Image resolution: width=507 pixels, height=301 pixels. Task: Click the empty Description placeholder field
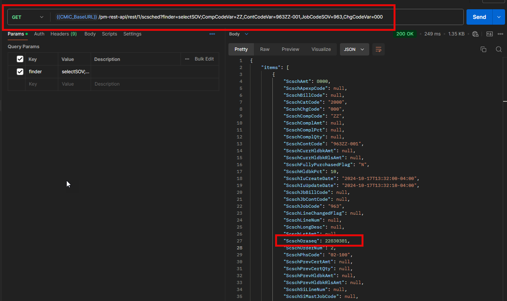(x=155, y=84)
